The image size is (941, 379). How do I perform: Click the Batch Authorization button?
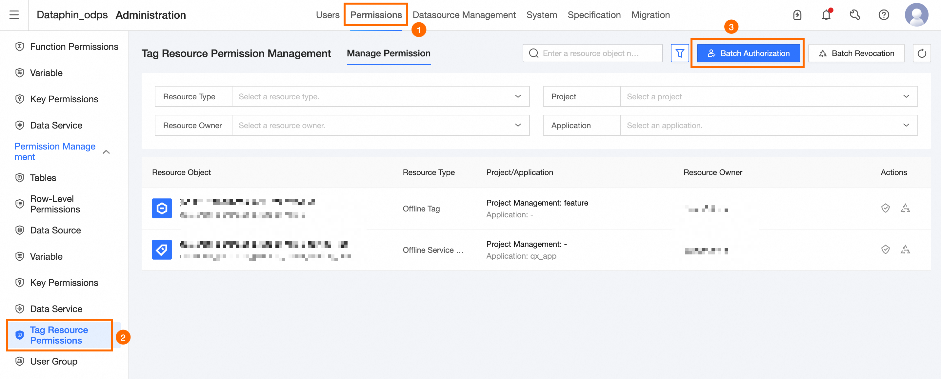coord(748,53)
